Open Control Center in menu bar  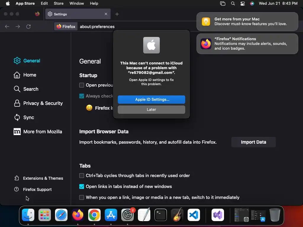point(243,4)
